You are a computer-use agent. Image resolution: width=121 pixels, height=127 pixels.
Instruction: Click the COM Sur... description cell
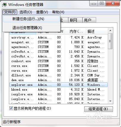(96, 75)
